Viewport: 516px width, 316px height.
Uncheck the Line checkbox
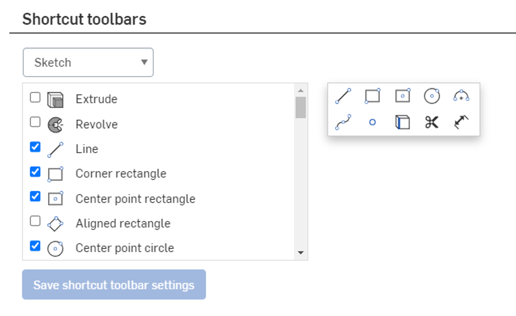click(x=35, y=147)
